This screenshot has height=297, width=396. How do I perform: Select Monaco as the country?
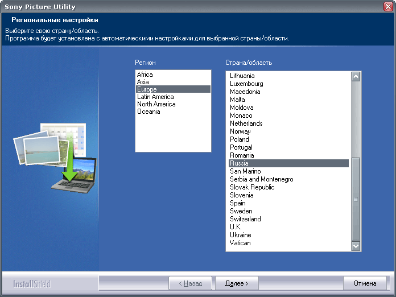pos(288,115)
